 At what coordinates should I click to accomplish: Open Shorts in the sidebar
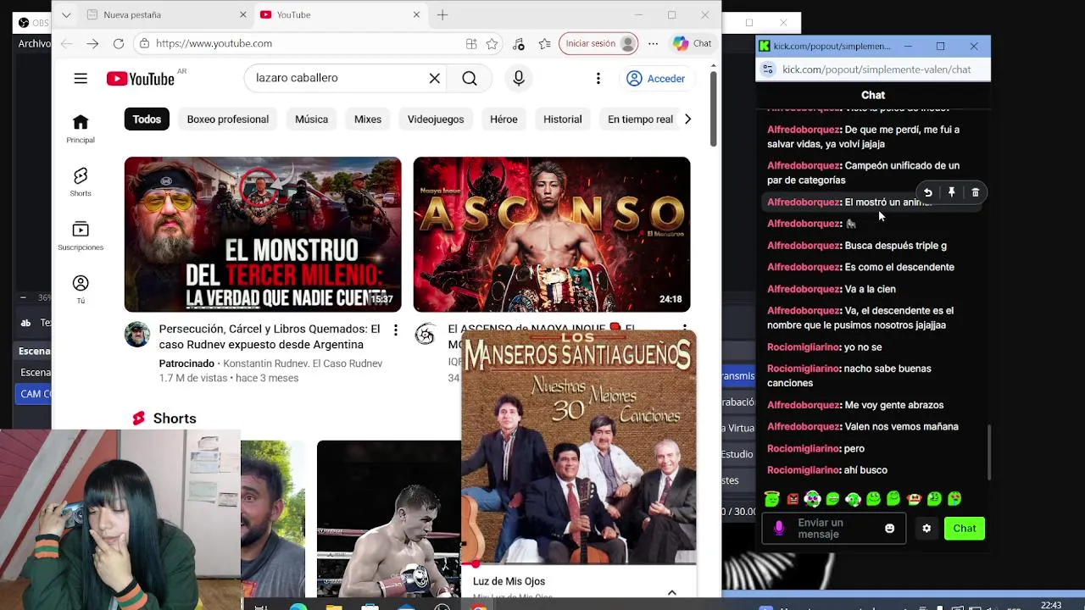(81, 182)
